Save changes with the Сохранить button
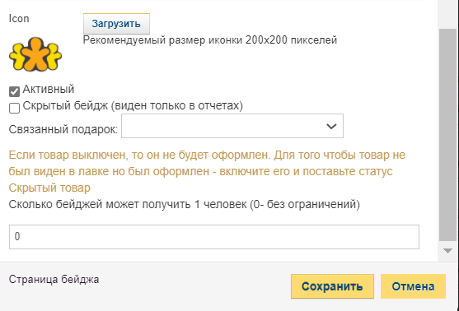The image size is (459, 311). pos(332,286)
